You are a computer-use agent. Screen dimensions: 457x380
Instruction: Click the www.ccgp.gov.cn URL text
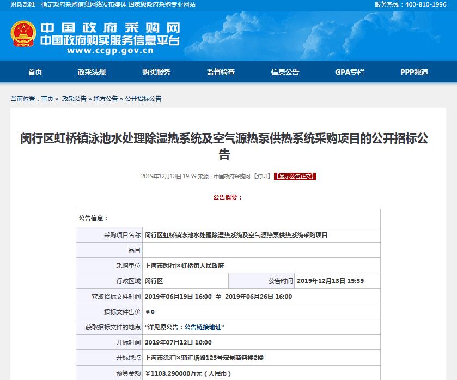[110, 51]
